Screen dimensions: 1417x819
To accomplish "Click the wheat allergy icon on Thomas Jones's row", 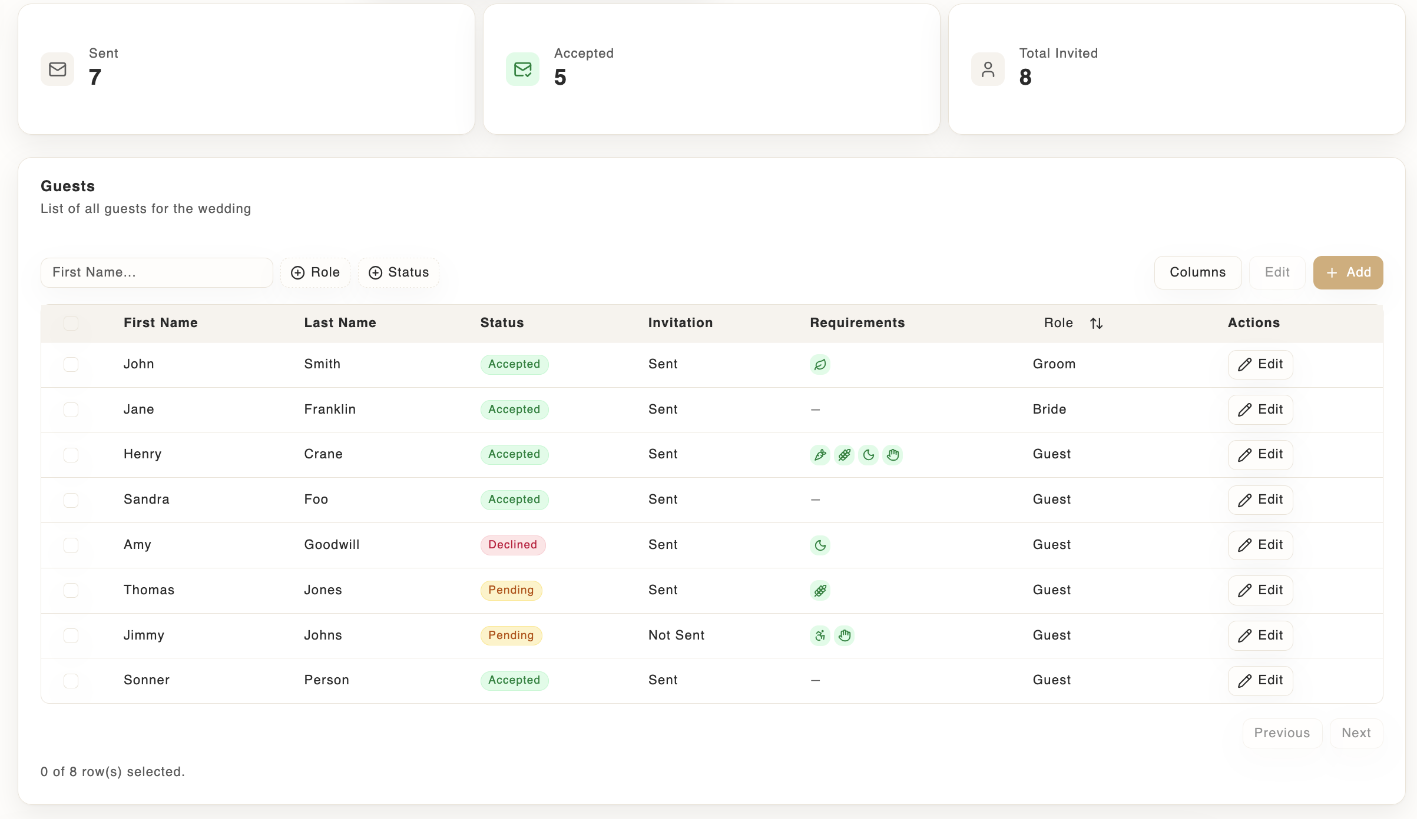I will [x=820, y=590].
